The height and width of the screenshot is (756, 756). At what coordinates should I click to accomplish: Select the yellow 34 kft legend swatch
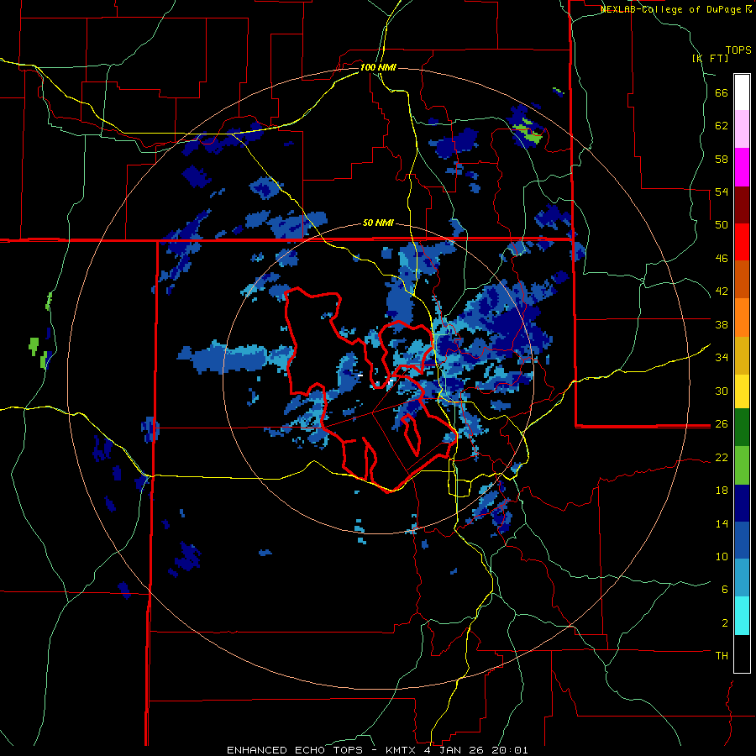click(742, 391)
